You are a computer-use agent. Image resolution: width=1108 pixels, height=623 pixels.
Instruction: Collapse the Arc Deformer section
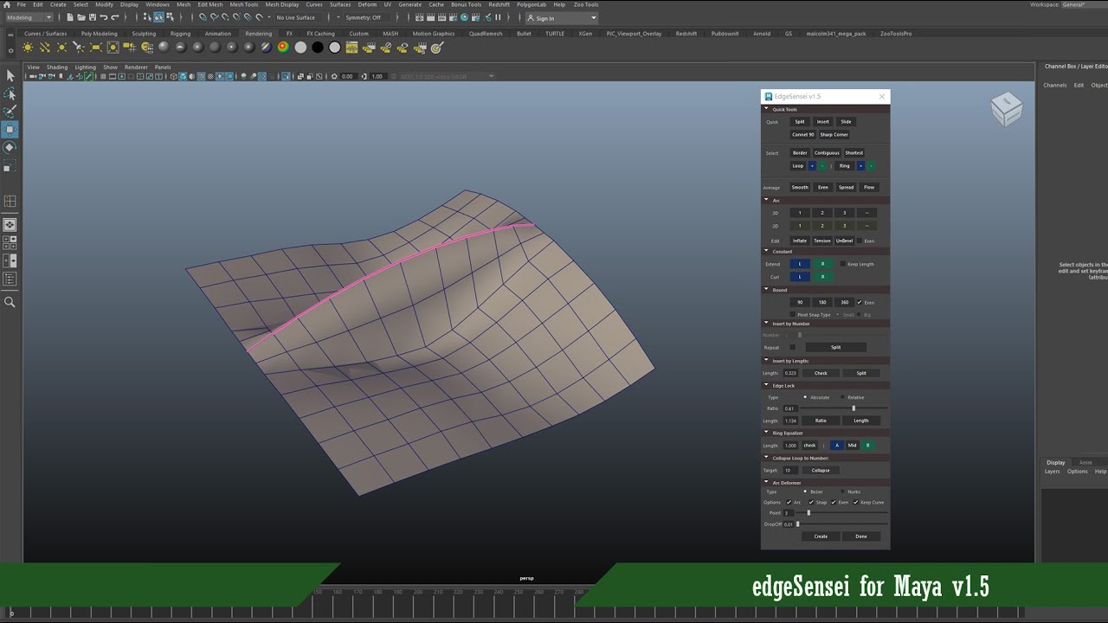[766, 482]
